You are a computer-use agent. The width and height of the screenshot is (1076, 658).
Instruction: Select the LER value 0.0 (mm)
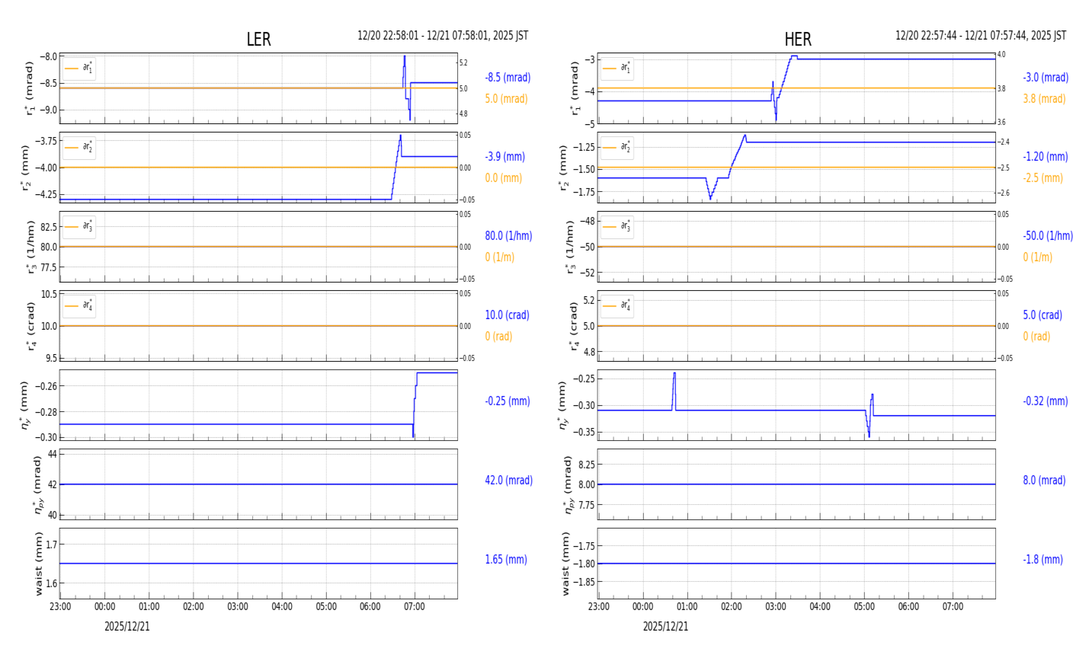pyautogui.click(x=503, y=178)
